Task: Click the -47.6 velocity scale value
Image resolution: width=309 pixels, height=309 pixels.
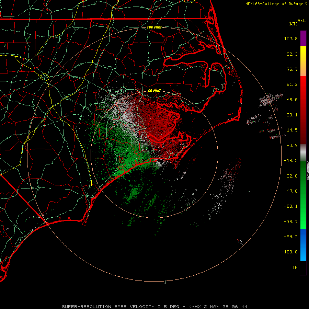Action: tap(291, 191)
